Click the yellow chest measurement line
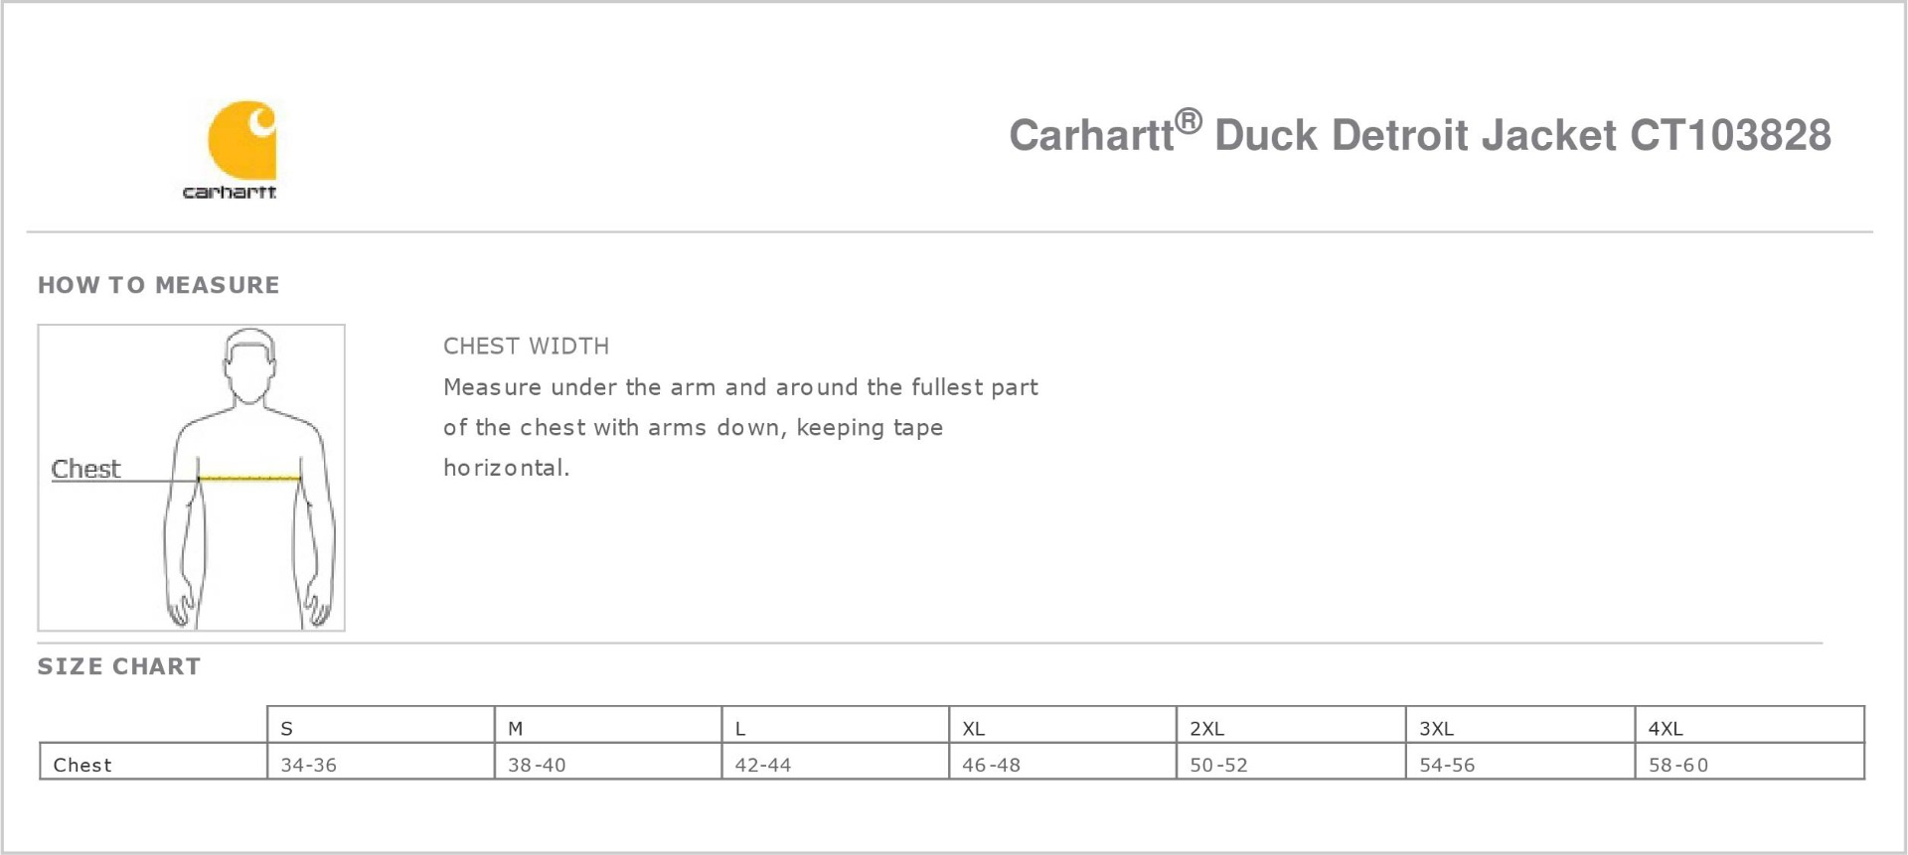 pos(249,479)
